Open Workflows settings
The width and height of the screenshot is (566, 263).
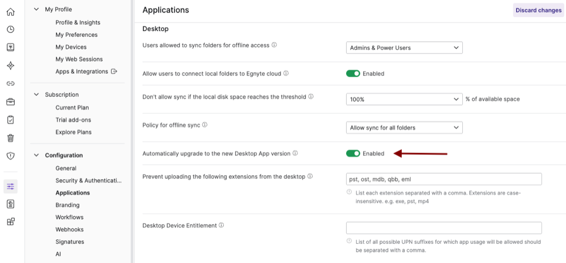pos(70,218)
